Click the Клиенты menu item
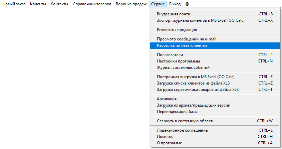Image resolution: width=282 pixels, height=149 pixels. tap(38, 4)
